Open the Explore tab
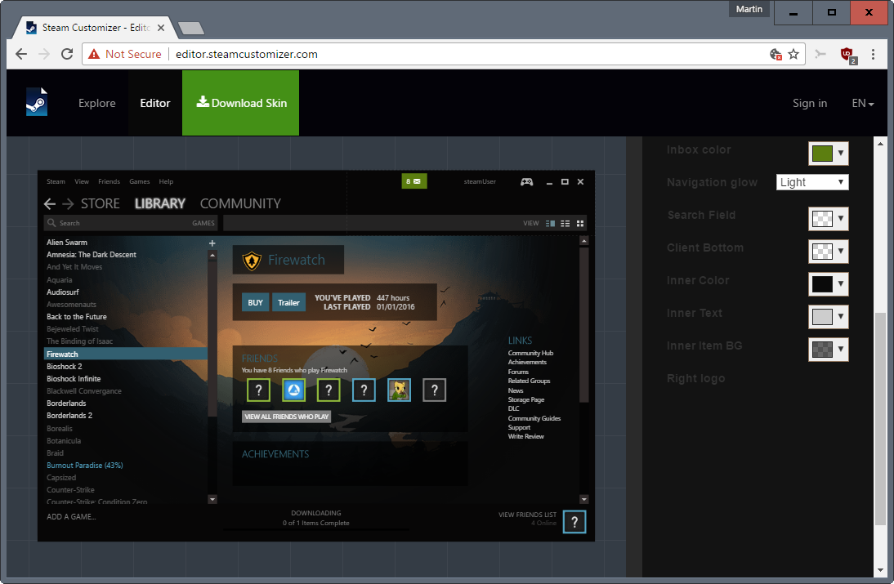This screenshot has width=894, height=584. (x=97, y=103)
